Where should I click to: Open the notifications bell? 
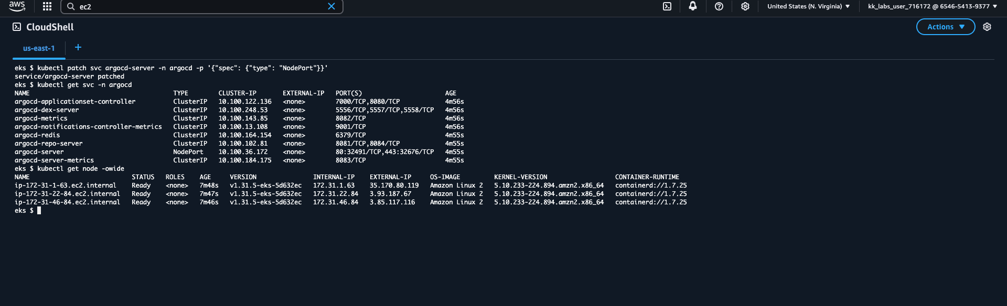[693, 6]
